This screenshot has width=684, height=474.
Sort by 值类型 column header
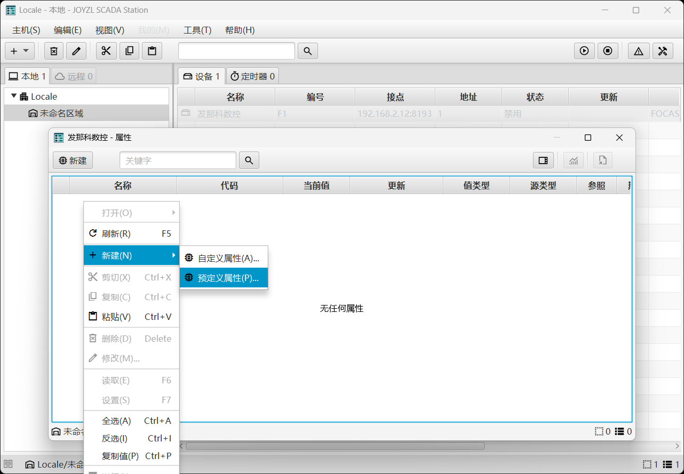476,186
